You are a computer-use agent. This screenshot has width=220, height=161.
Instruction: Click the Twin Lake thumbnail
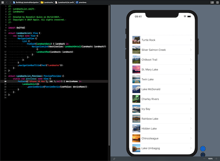[x=136, y=80]
